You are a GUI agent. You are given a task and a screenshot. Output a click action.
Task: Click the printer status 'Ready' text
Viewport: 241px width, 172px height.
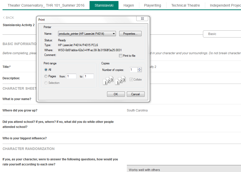[62, 40]
